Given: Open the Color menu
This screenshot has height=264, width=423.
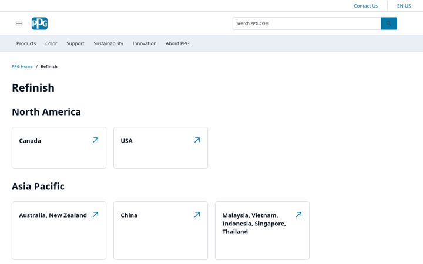Looking at the screenshot, I should click(51, 43).
